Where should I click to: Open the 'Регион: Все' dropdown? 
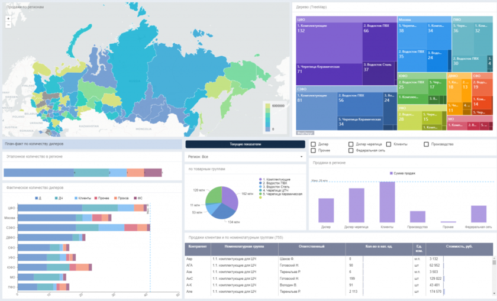click(244, 157)
